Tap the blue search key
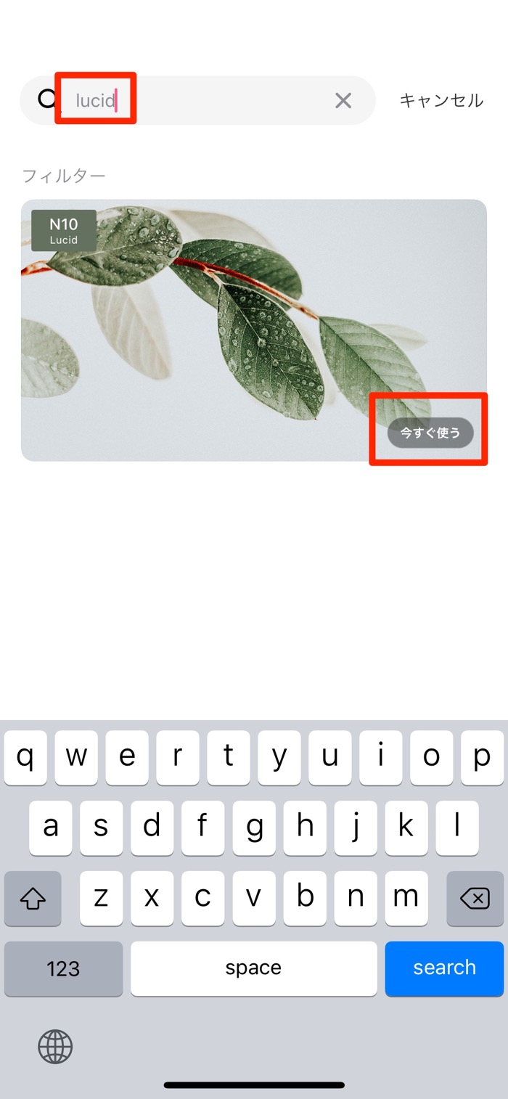The height and width of the screenshot is (1099, 508). 444,968
